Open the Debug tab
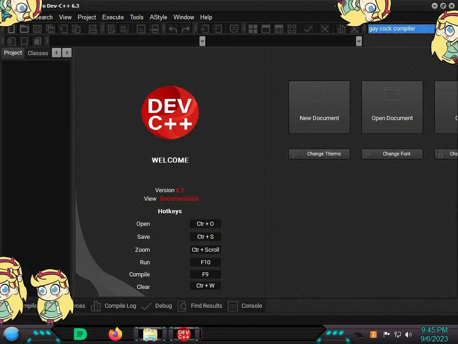 (157, 306)
